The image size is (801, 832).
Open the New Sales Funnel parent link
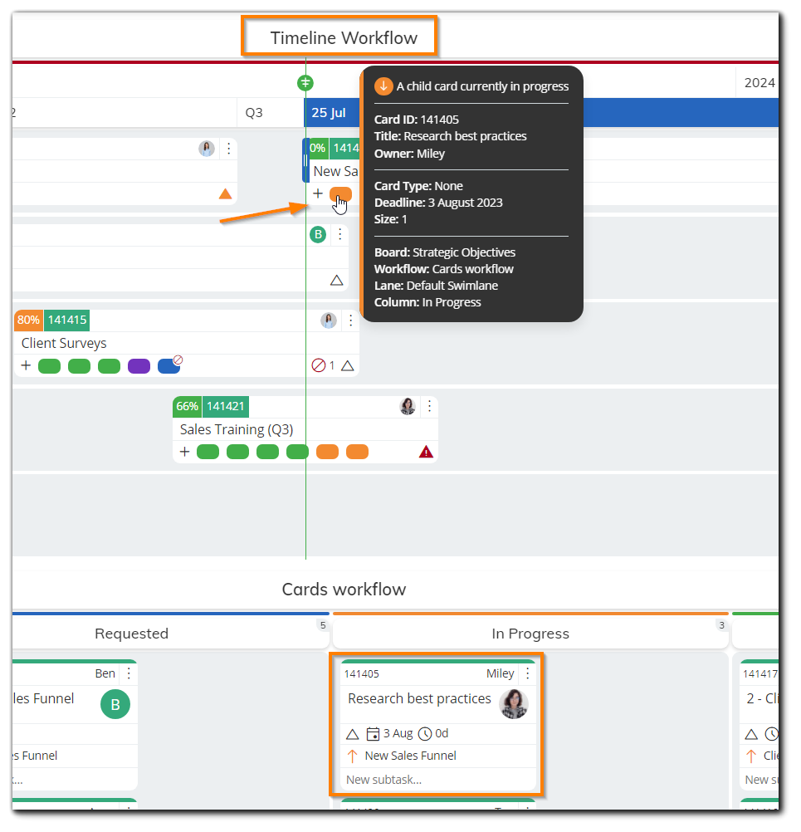point(409,756)
